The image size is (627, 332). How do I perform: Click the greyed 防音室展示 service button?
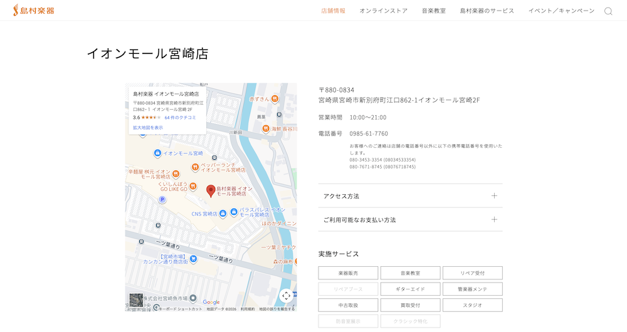click(x=348, y=321)
